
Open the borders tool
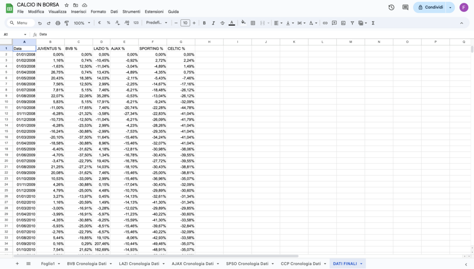tap(253, 23)
